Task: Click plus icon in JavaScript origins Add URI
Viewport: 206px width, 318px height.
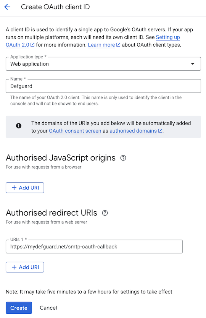Action: tap(14, 188)
